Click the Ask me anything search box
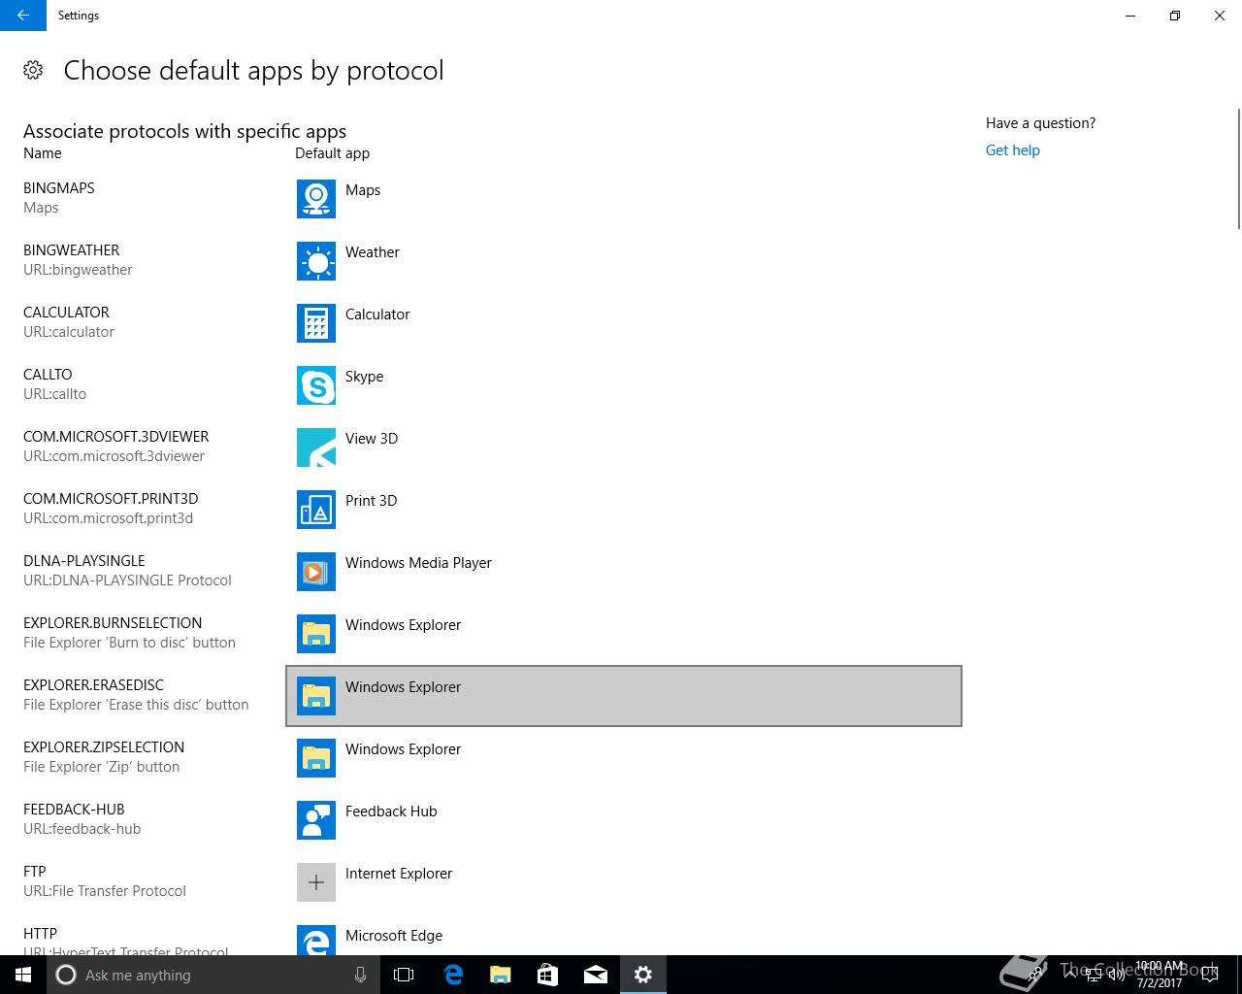1242x994 pixels. click(x=213, y=975)
